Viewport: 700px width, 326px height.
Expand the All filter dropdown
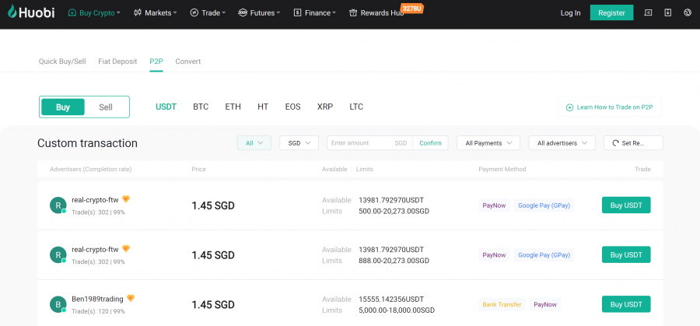pyautogui.click(x=254, y=143)
